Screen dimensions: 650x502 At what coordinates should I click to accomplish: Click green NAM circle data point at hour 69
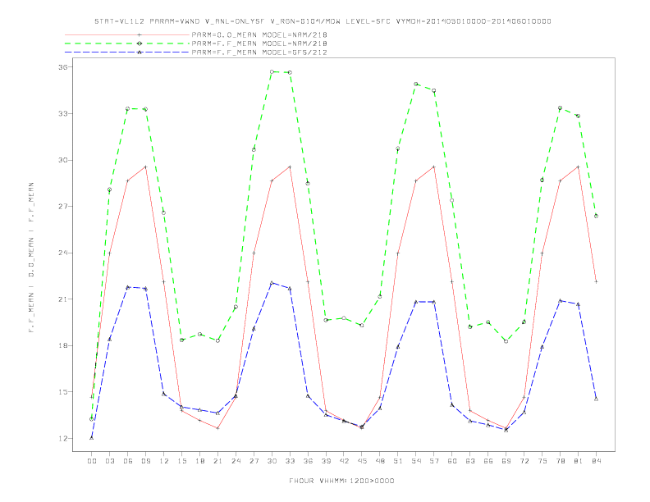pos(506,341)
